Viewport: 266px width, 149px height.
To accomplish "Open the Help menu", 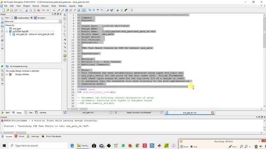I will coord(80,6).
